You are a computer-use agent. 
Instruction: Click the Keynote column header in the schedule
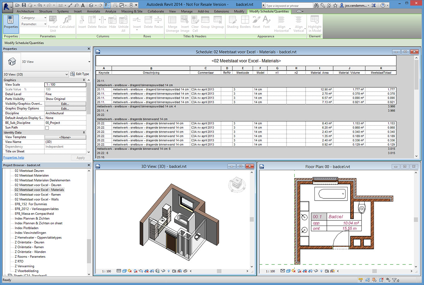pos(104,72)
